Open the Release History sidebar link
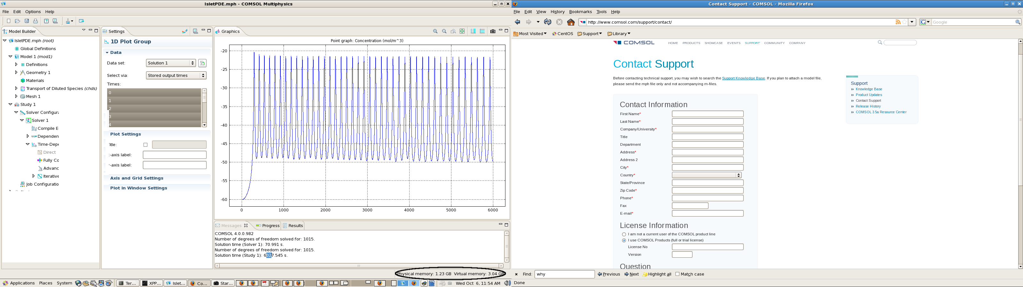The height and width of the screenshot is (287, 1023). coord(868,106)
